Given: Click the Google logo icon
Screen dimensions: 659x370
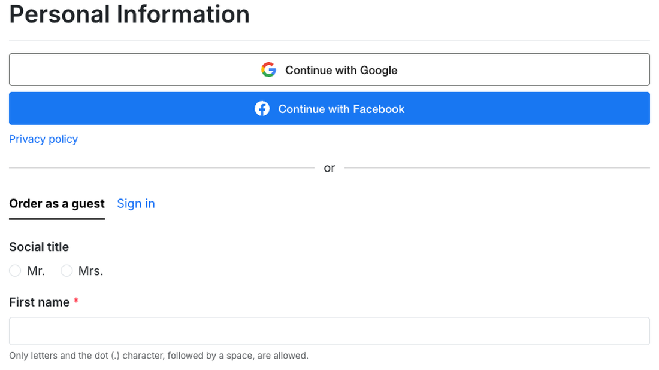Looking at the screenshot, I should pos(268,70).
